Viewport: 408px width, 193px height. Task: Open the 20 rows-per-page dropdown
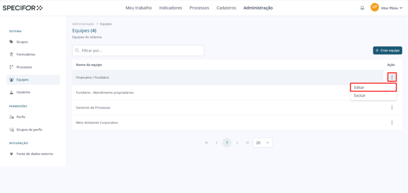click(263, 143)
